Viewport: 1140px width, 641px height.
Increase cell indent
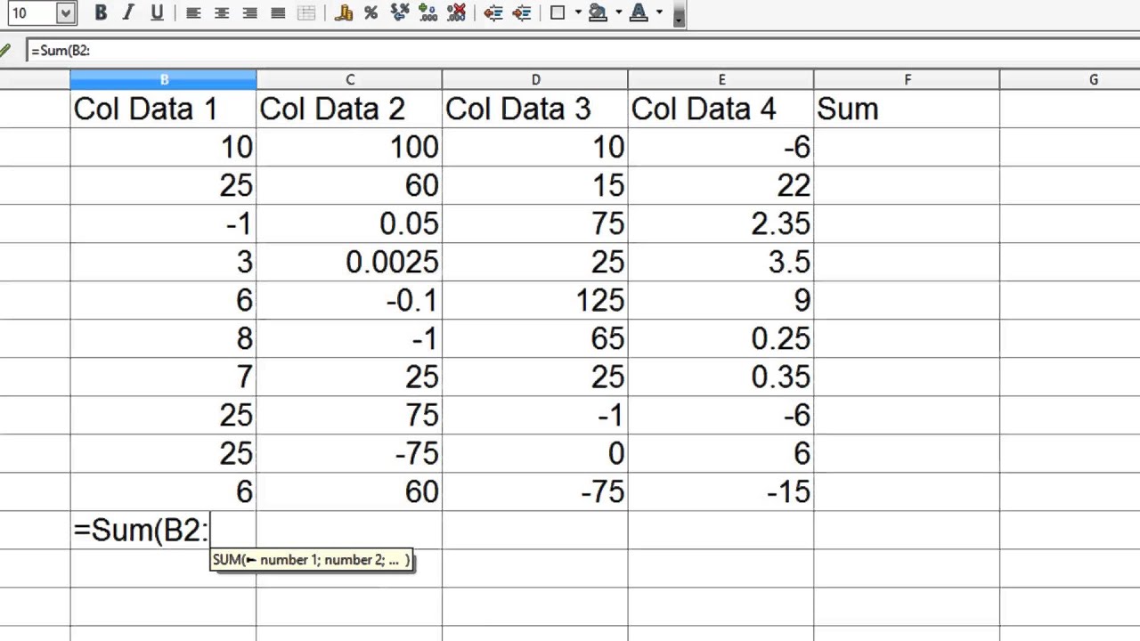pos(522,12)
